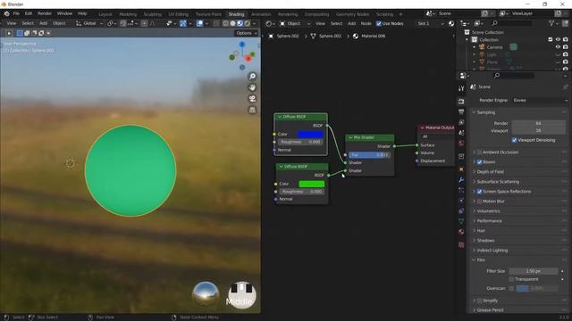This screenshot has width=572, height=321.
Task: Click the viewport zoom magnifier icon
Action: pos(252,76)
